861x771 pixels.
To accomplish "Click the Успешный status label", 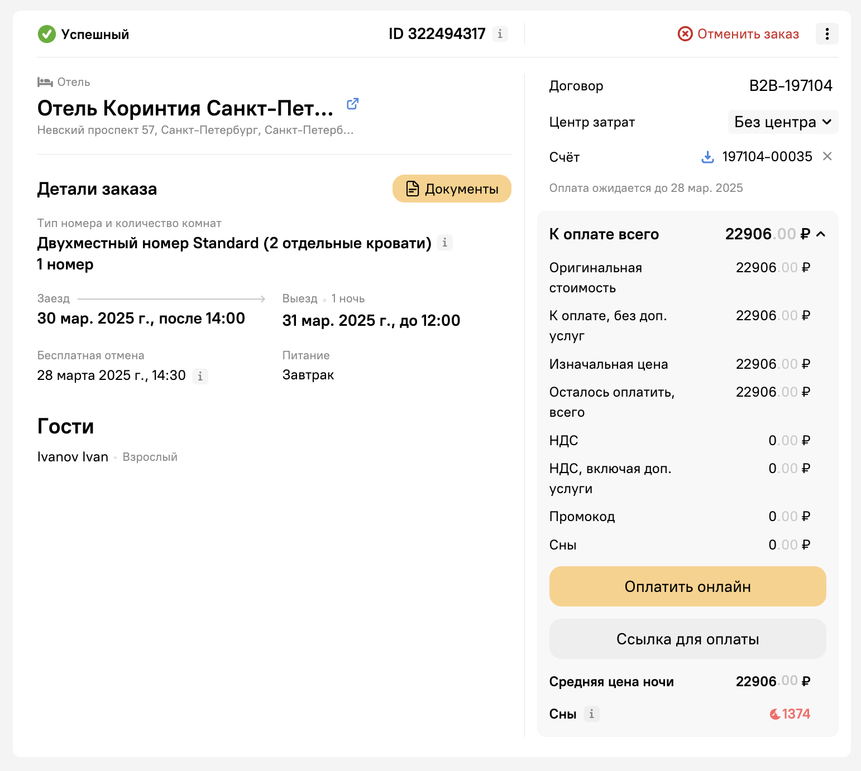I will [95, 35].
